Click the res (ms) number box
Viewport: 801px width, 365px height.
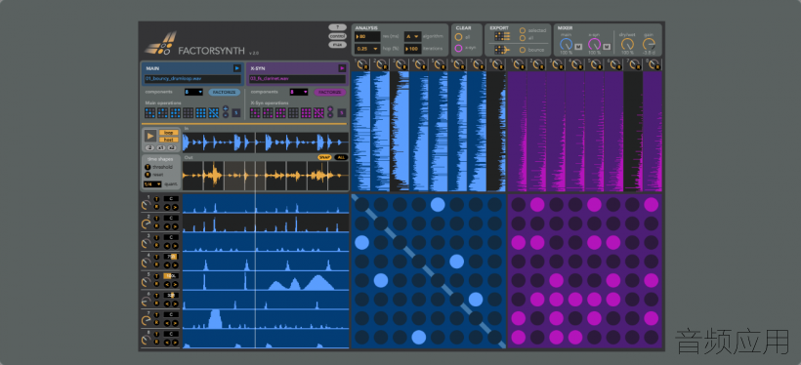click(367, 36)
